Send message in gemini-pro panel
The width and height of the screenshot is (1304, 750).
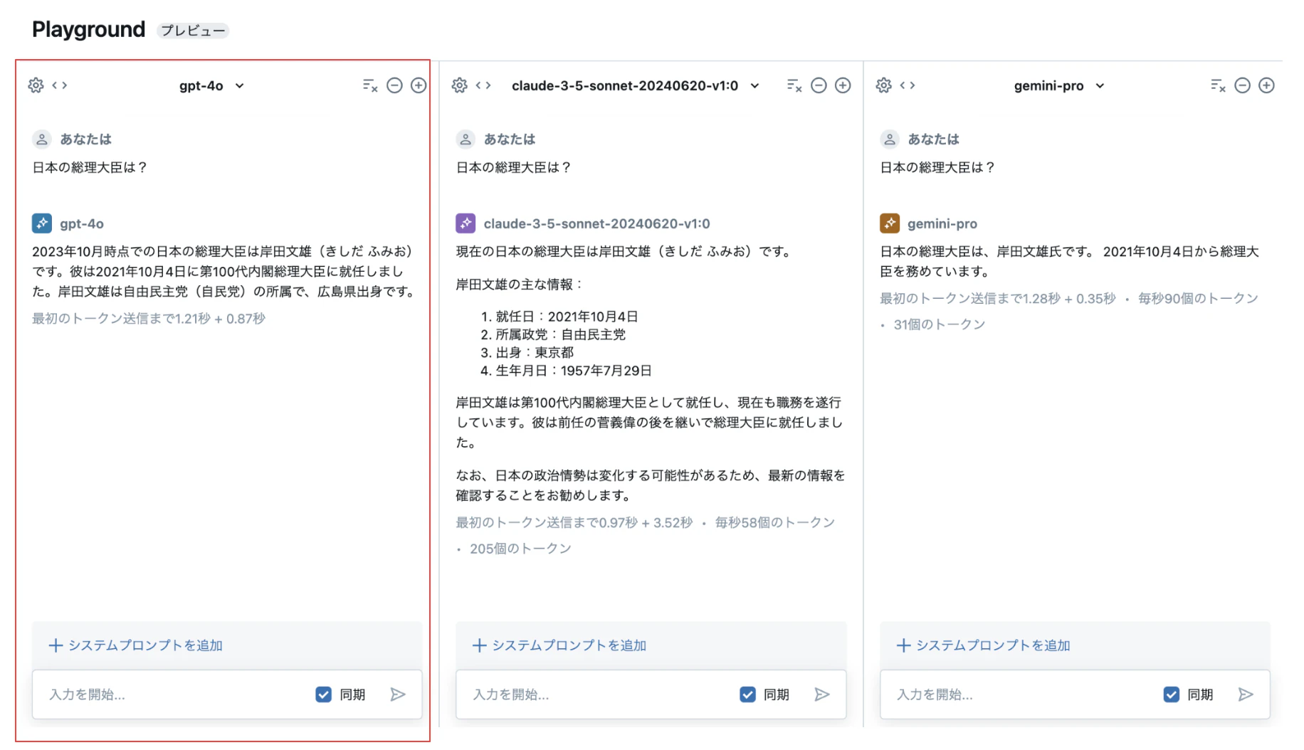point(1246,694)
